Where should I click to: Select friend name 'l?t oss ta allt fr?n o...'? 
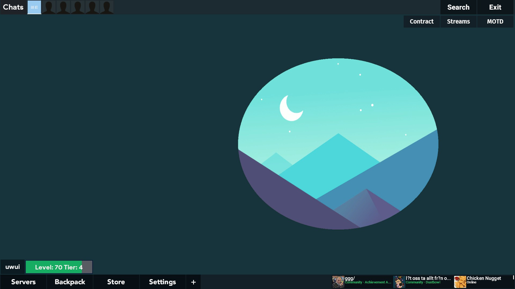coord(428,278)
